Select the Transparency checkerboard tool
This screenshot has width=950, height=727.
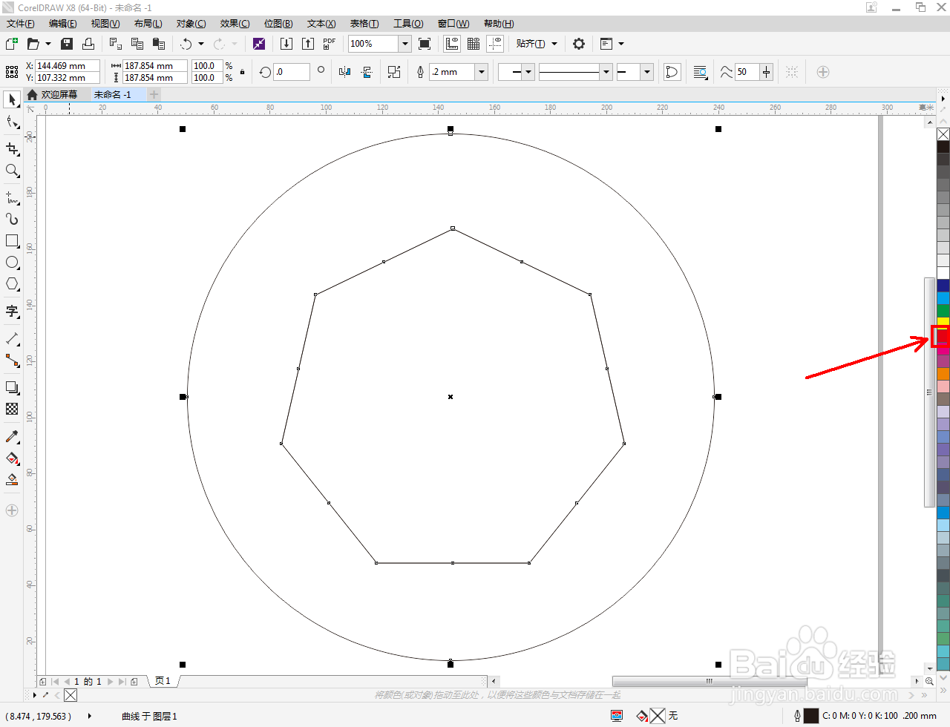coord(12,409)
